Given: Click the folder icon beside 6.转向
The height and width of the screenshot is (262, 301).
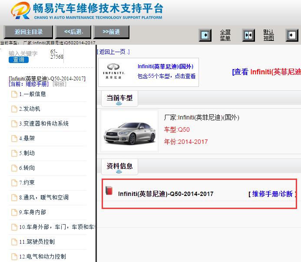Looking at the screenshot, I should 14,168.
